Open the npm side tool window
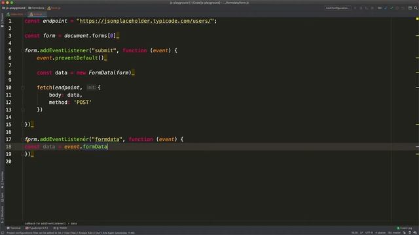The width and height of the screenshot is (419, 235). (2, 197)
